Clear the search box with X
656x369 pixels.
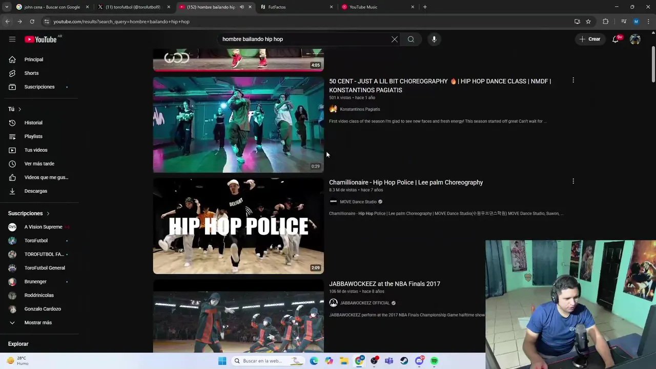pos(395,39)
